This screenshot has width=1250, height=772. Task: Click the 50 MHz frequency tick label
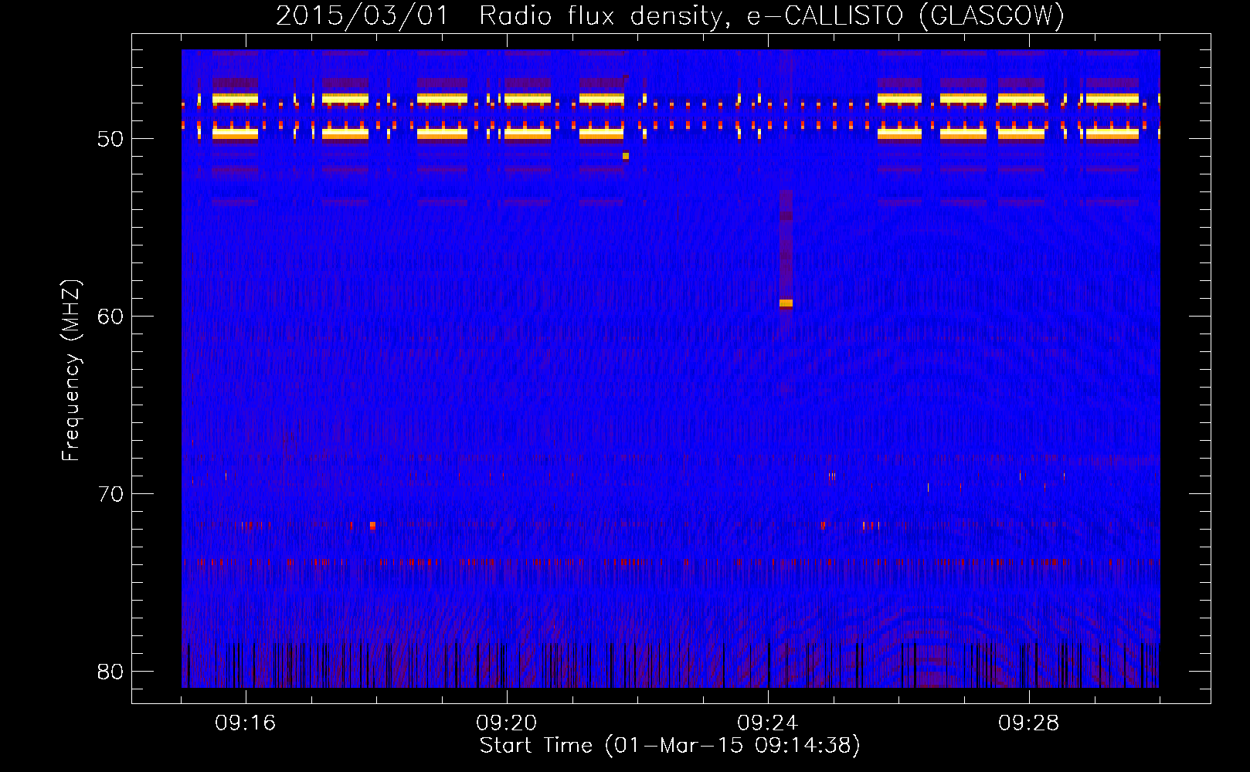point(110,139)
